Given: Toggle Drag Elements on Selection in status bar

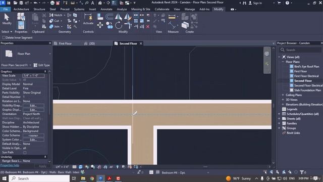Looking at the screenshot, I should tap(290, 172).
